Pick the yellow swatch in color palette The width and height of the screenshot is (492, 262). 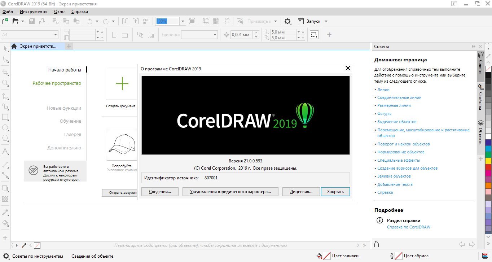[x=488, y=161]
